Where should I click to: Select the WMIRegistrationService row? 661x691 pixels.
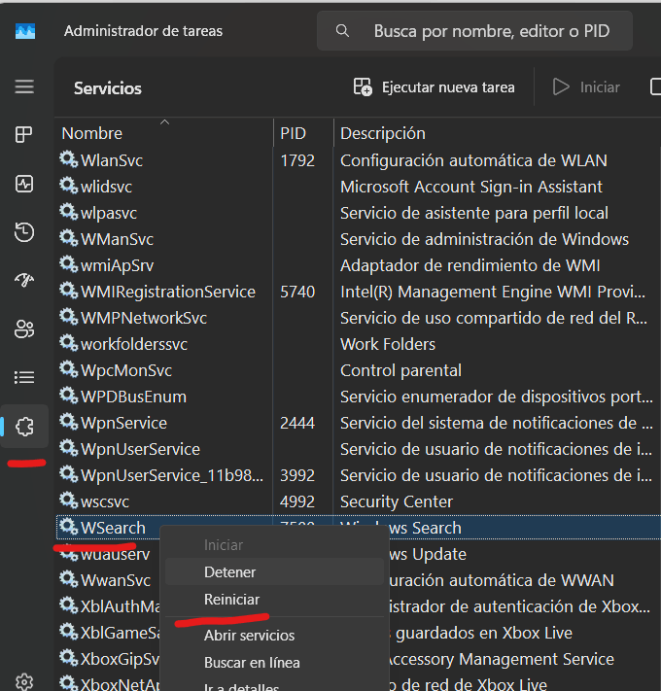coord(358,292)
